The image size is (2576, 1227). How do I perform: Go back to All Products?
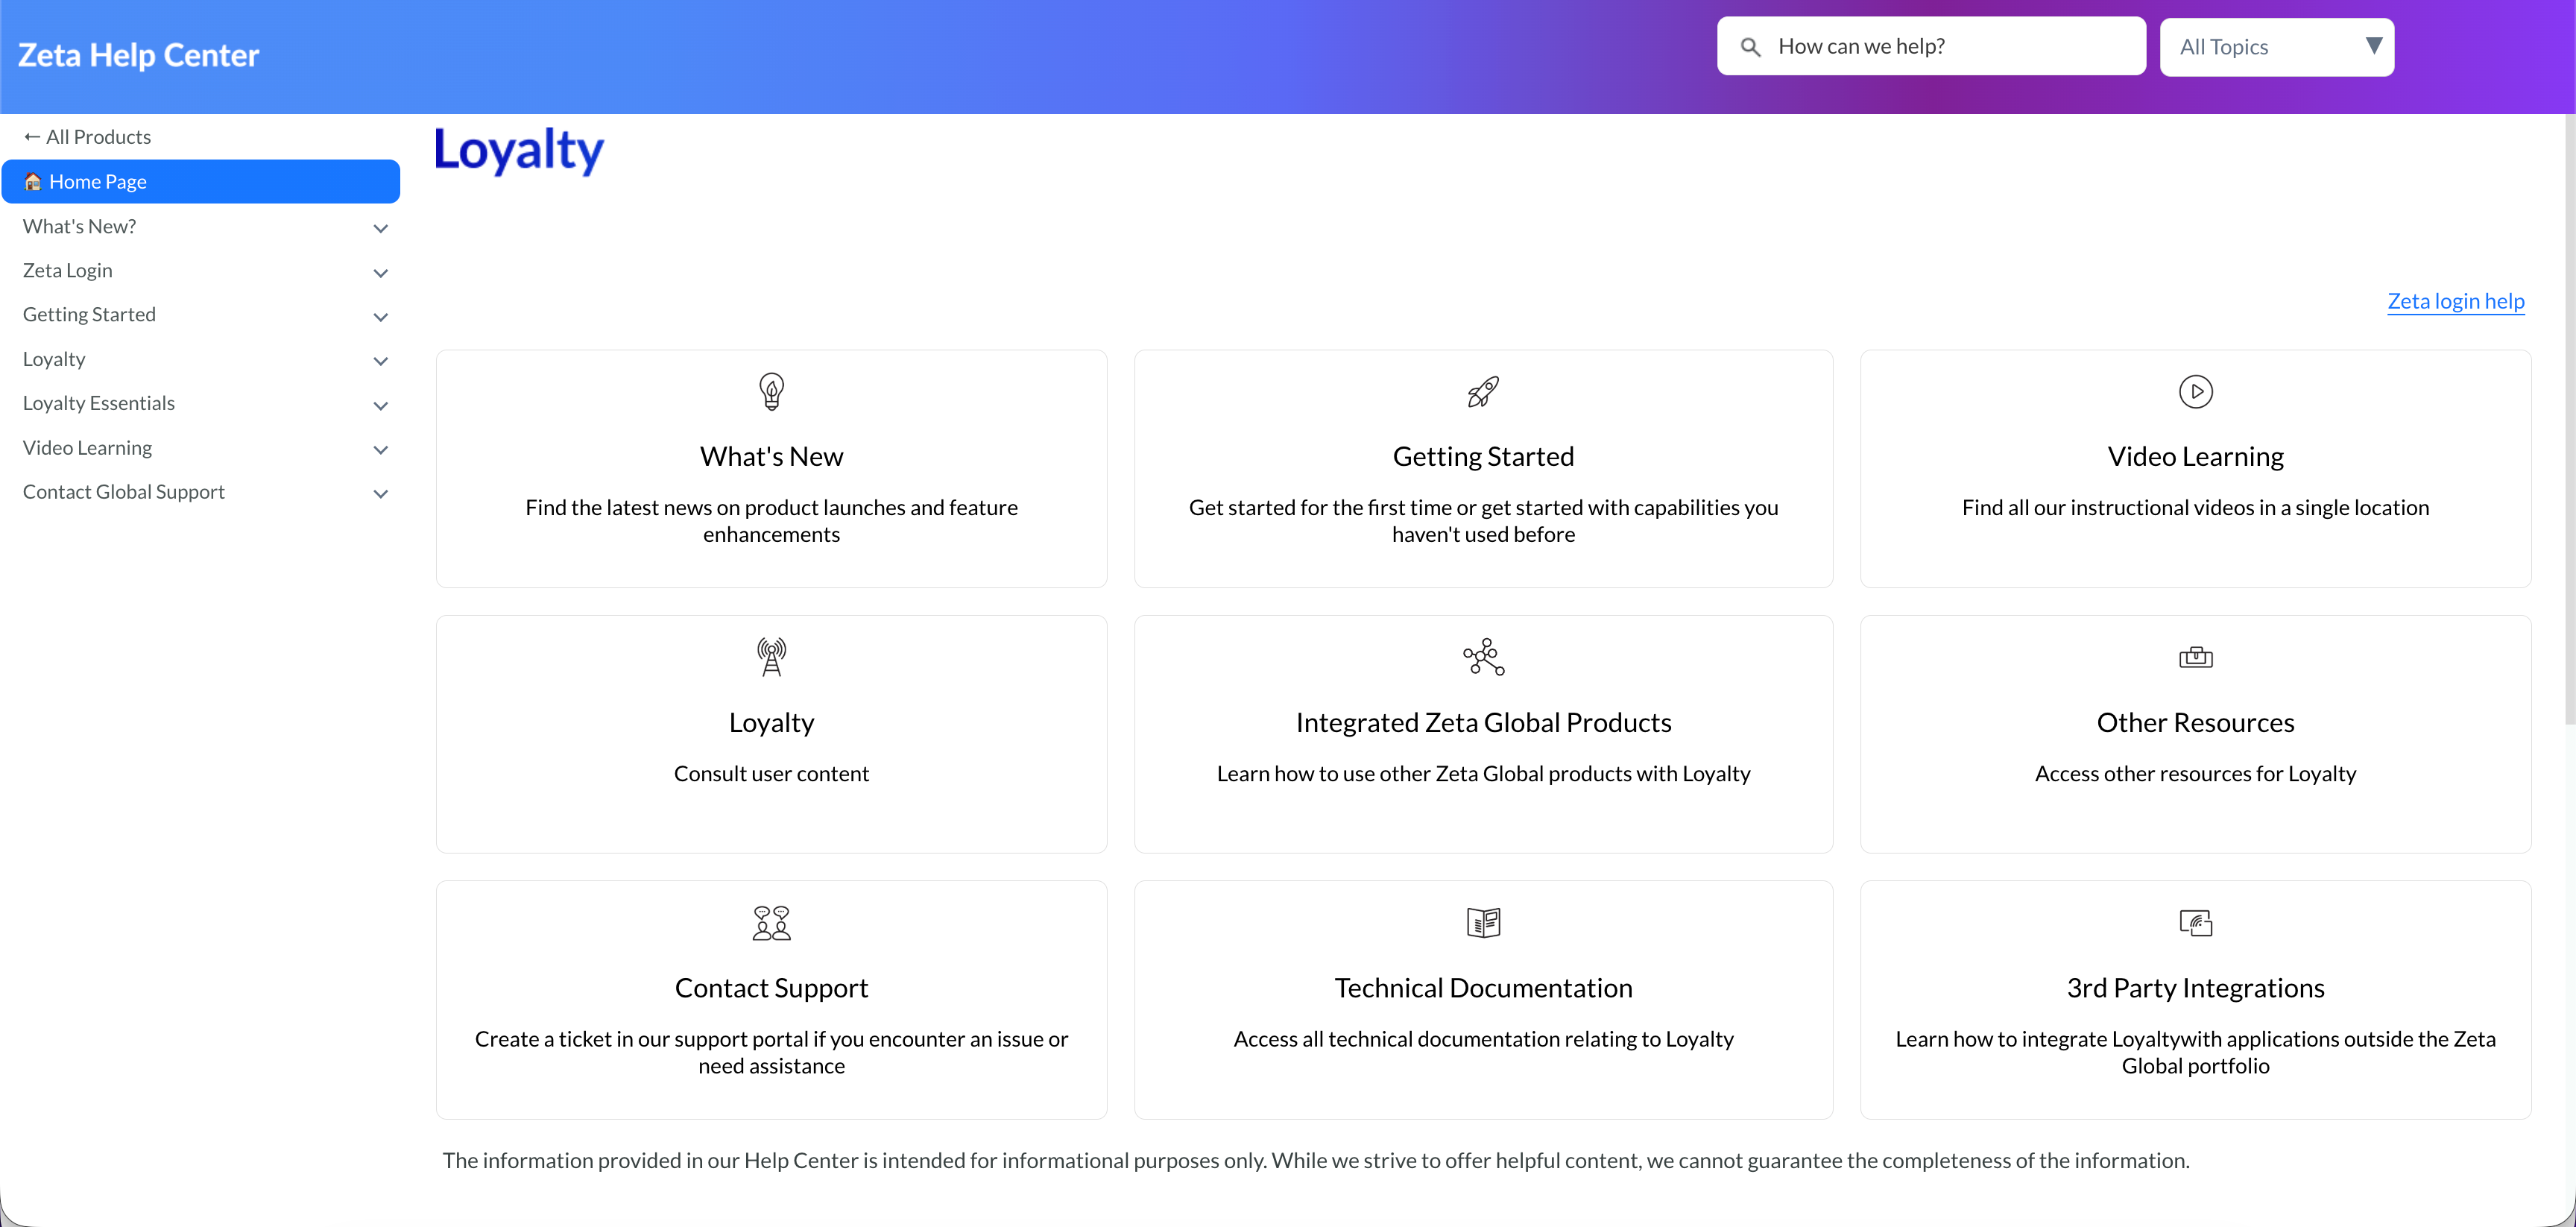point(87,137)
